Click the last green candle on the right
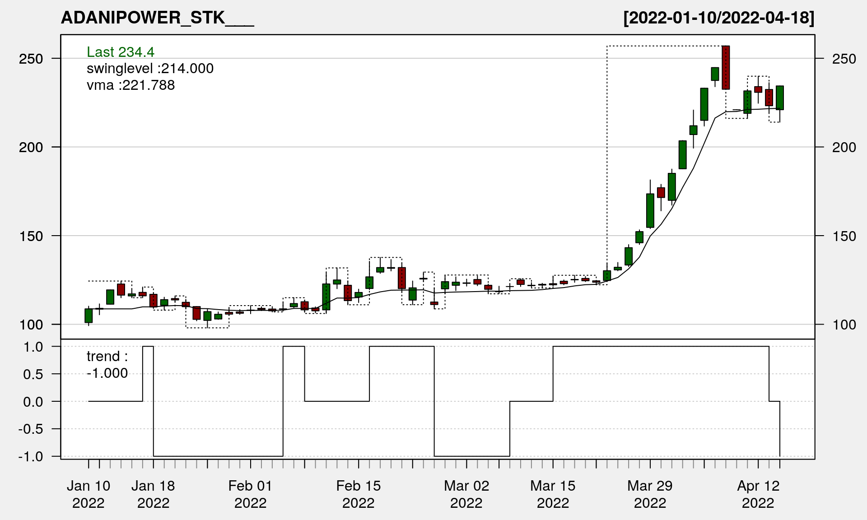The height and width of the screenshot is (520, 867). point(780,98)
